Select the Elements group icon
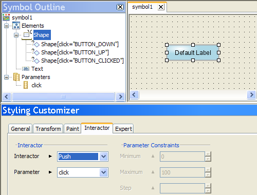The image size is (257, 195). coord(16,26)
